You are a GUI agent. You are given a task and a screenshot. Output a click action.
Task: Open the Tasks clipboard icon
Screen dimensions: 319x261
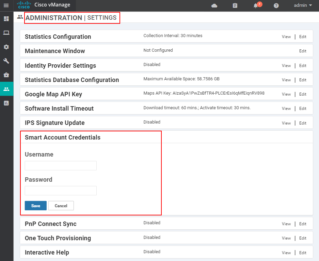[x=235, y=5]
